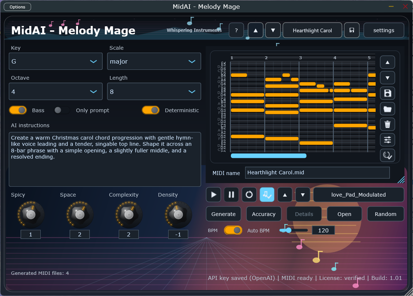The height and width of the screenshot is (296, 413).
Task: Open the Hearthlight Carol preset selector
Action: 312,30
